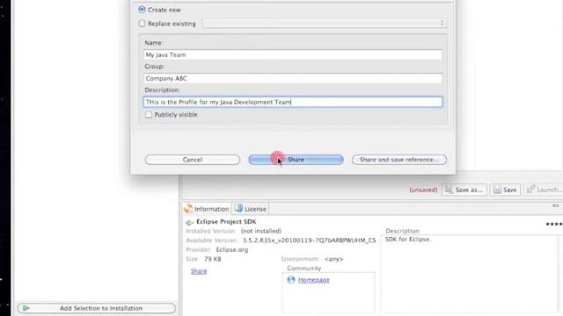Click the <any> environment value
563x316 pixels.
(333, 259)
